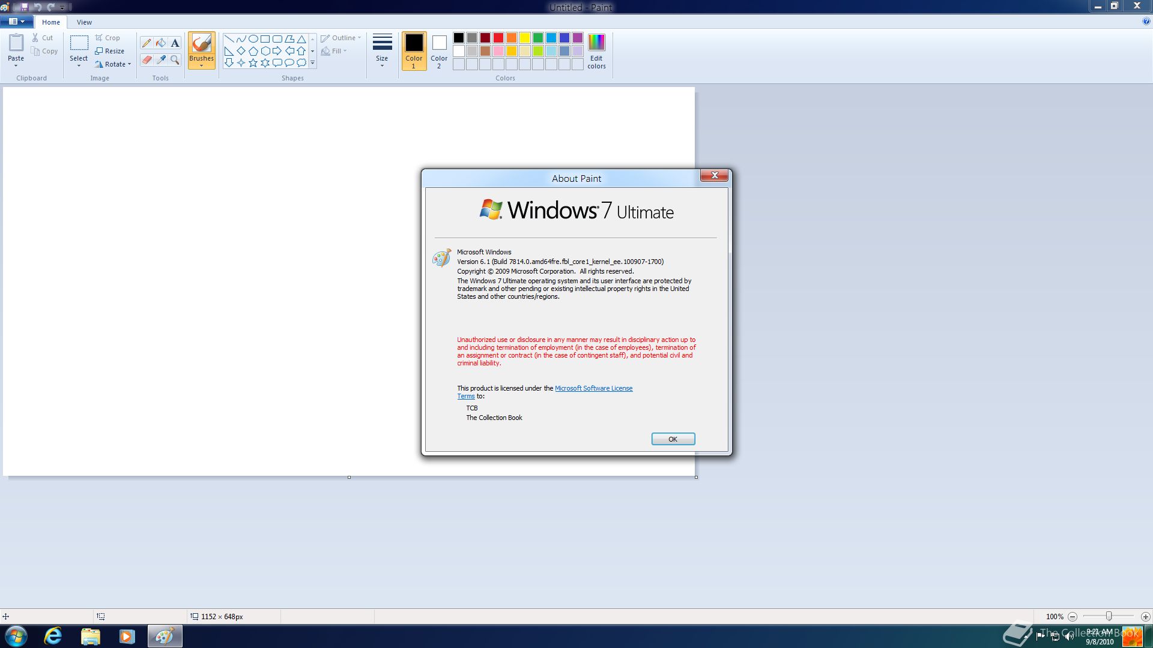Toggle the Color 1 selector
The width and height of the screenshot is (1153, 648).
point(414,50)
